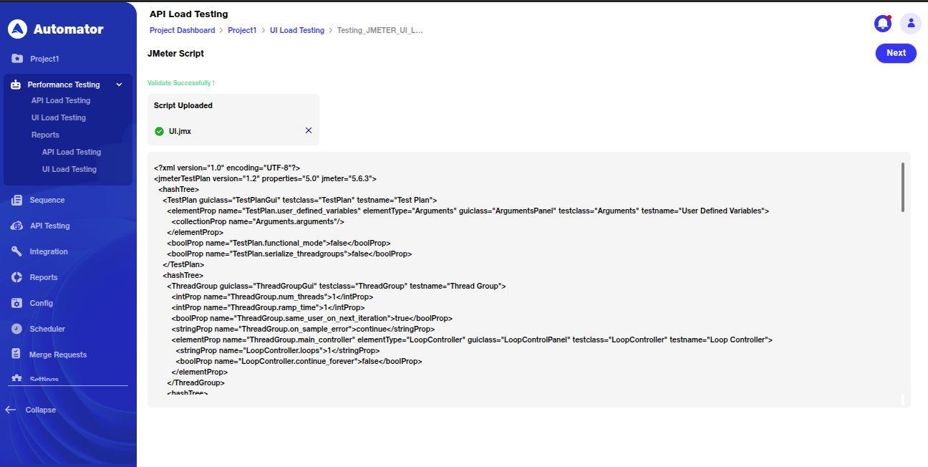The height and width of the screenshot is (467, 928).
Task: Go to Project Dashboard breadcrumb link
Action: (x=182, y=31)
